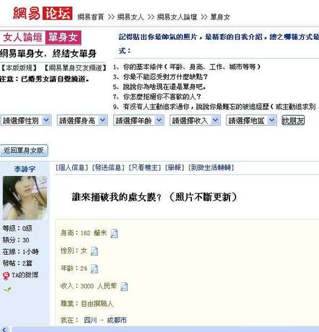Click the 返回單身女版 button
The image size is (319, 332).
pos(24,150)
